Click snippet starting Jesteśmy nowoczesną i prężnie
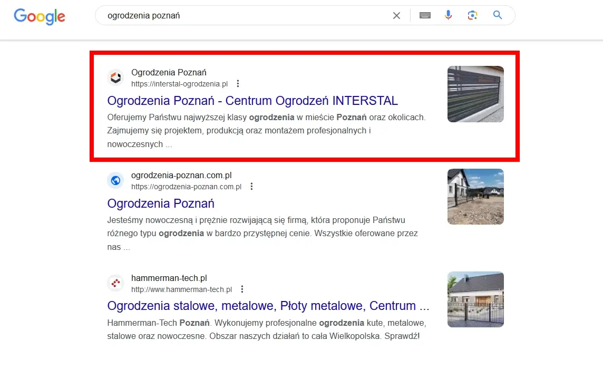 tap(262, 234)
